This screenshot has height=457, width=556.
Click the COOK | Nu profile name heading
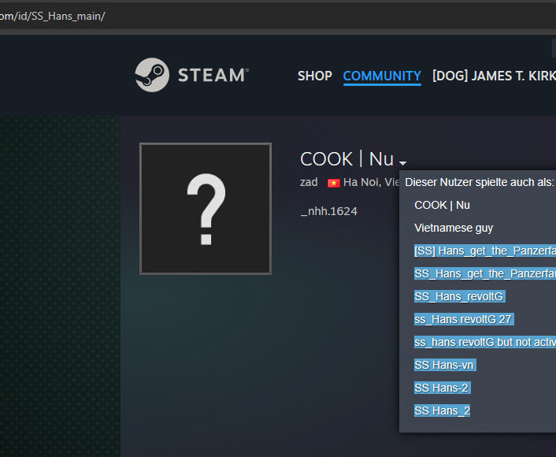click(347, 159)
